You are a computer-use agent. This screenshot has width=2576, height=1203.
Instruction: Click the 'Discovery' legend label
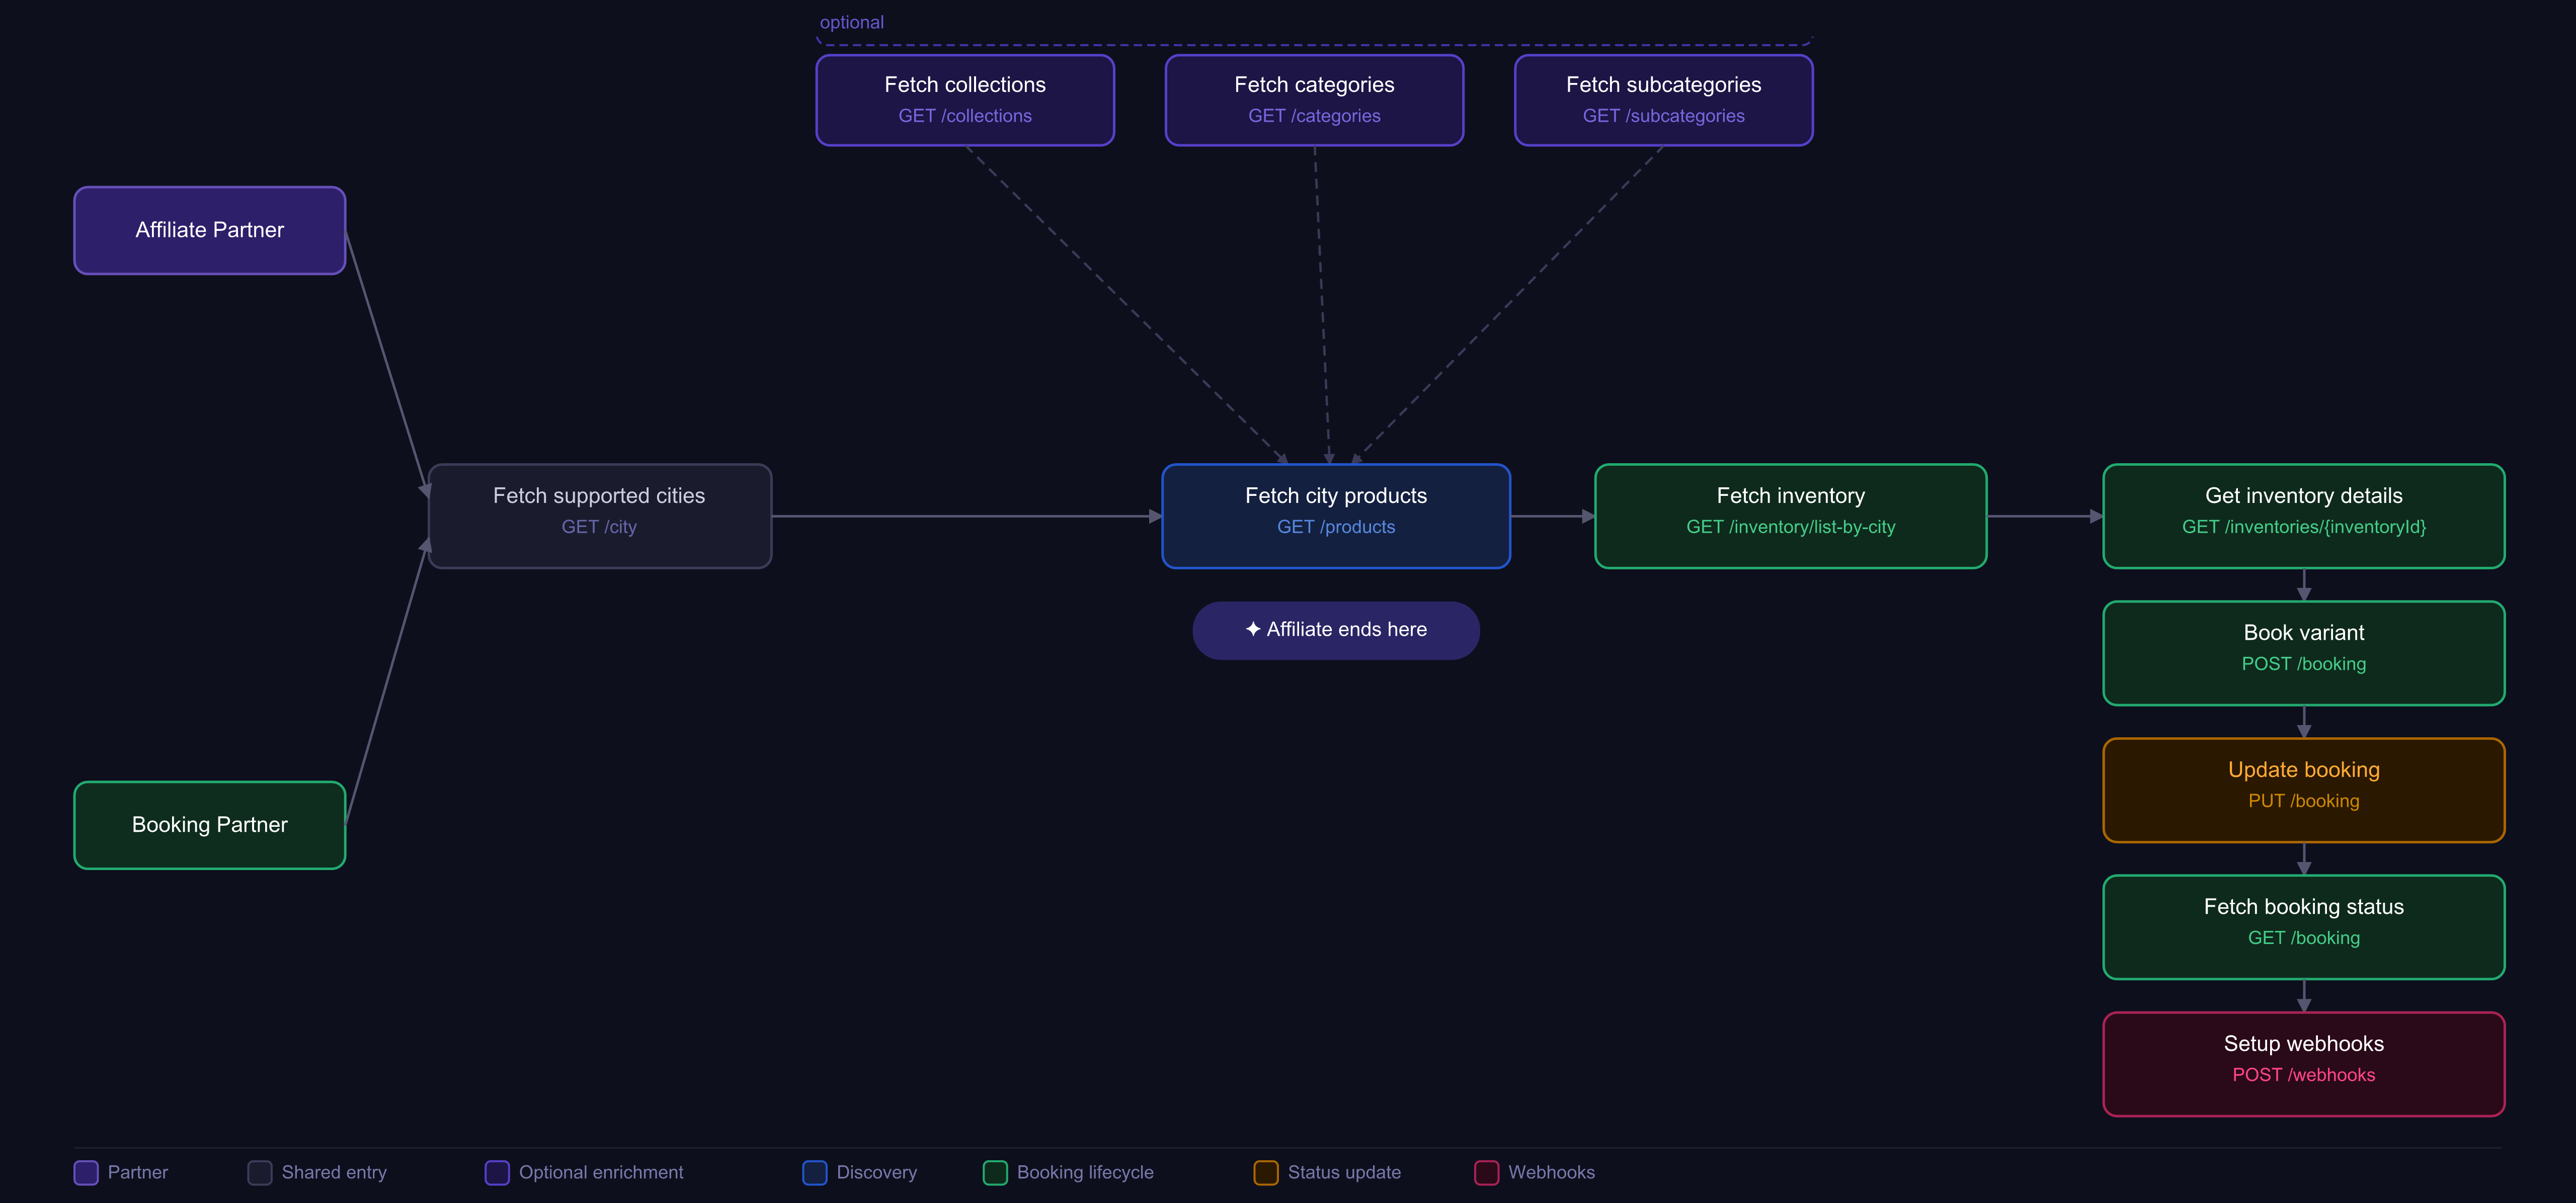pos(877,1172)
